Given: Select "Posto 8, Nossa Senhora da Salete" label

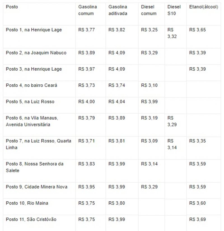Looking at the screenshot, I should coord(35,167).
